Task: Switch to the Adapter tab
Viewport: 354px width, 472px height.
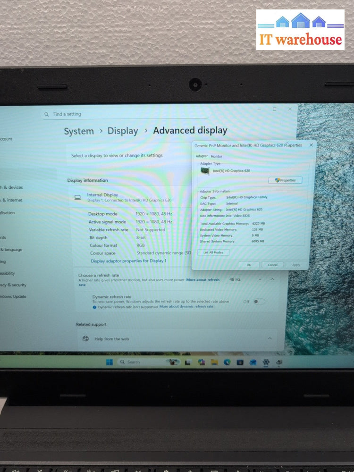Action: click(202, 156)
